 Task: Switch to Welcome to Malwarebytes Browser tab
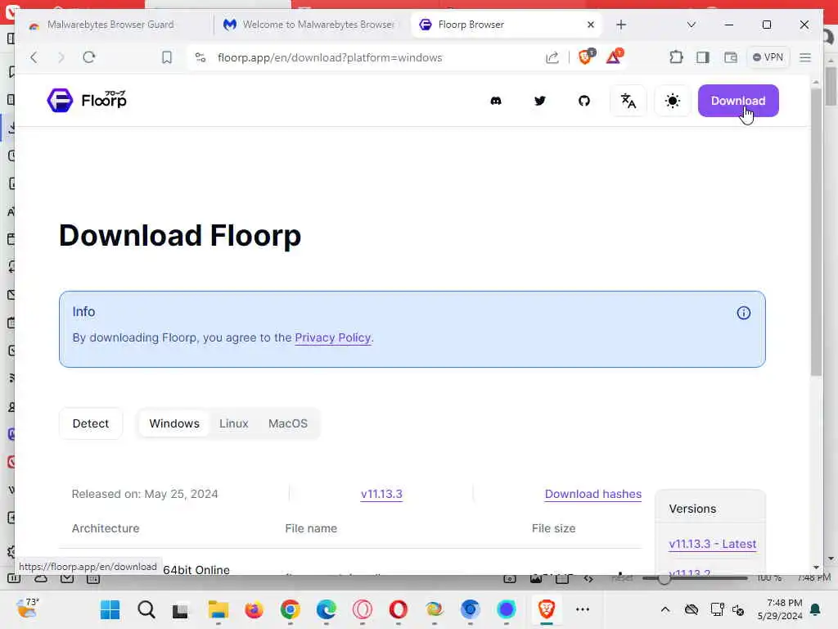click(312, 25)
